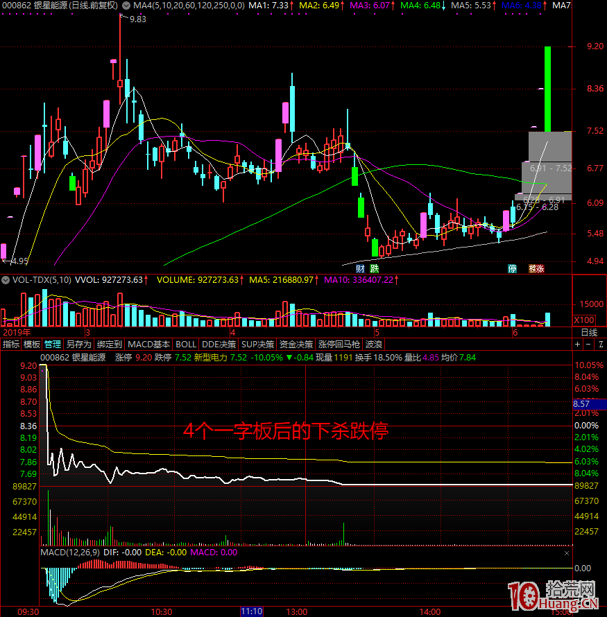Screen dimensions: 607x617
Task: Click the MACD(12,26,9) indicator name
Action: click(70, 553)
